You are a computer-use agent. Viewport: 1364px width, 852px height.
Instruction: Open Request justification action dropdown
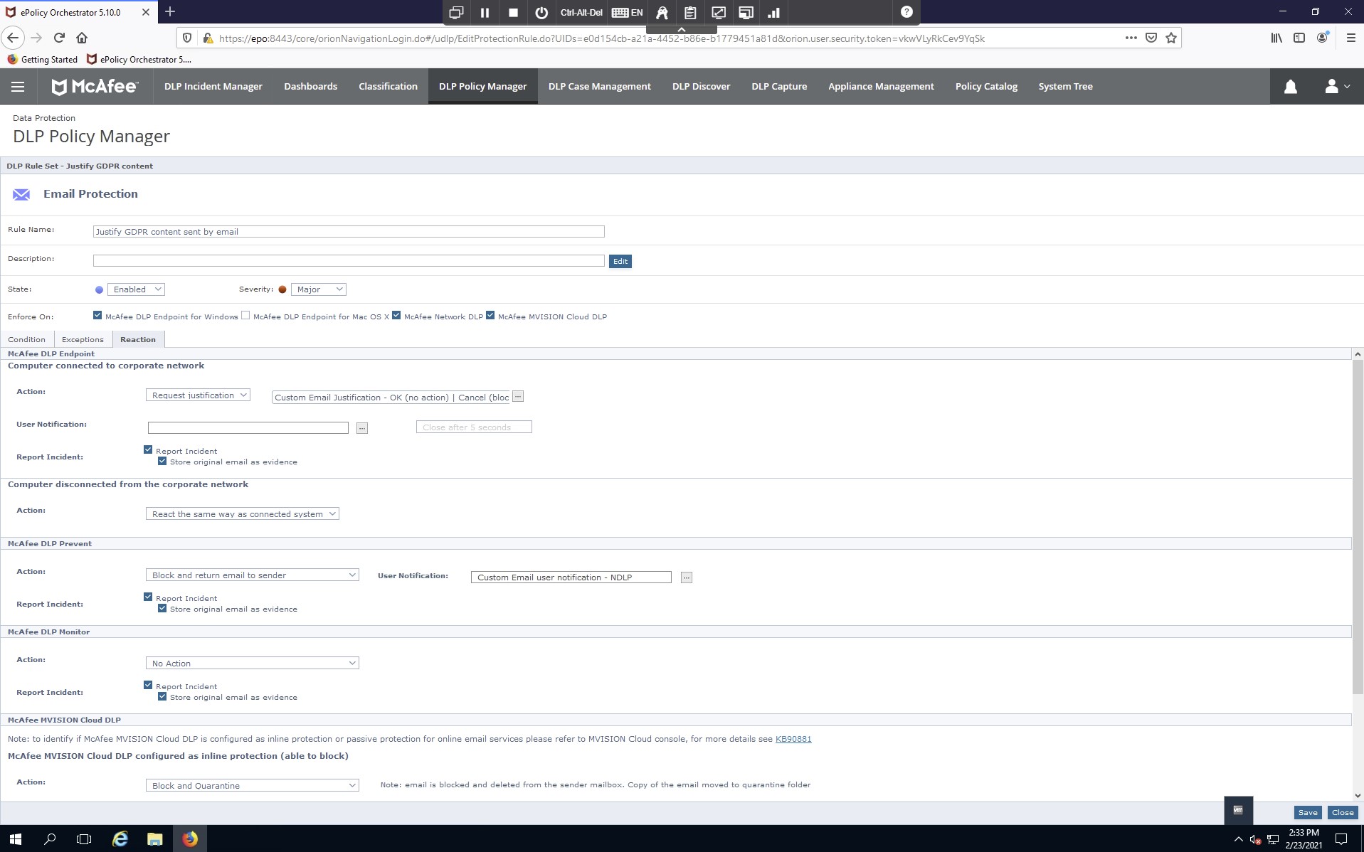point(198,395)
